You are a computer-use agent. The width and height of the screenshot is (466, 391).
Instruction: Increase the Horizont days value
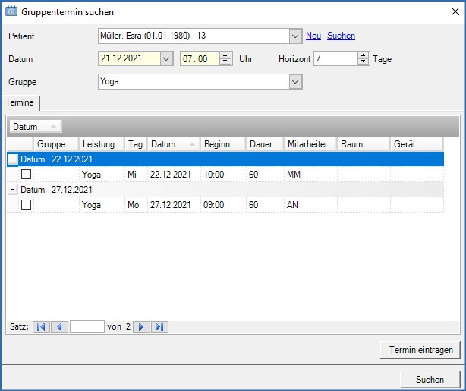point(364,55)
